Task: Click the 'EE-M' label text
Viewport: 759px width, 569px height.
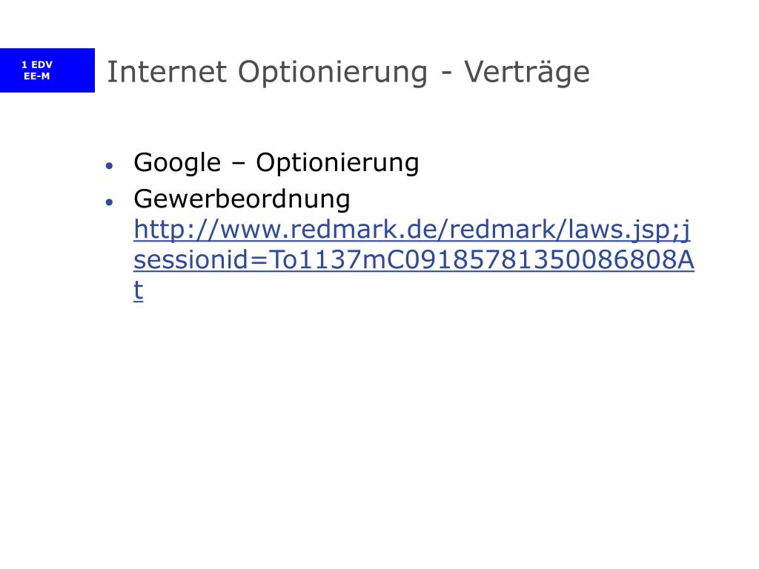Action: coord(37,76)
